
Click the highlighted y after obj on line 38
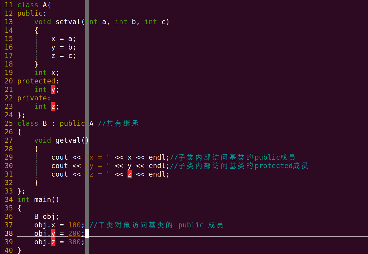click(x=53, y=233)
